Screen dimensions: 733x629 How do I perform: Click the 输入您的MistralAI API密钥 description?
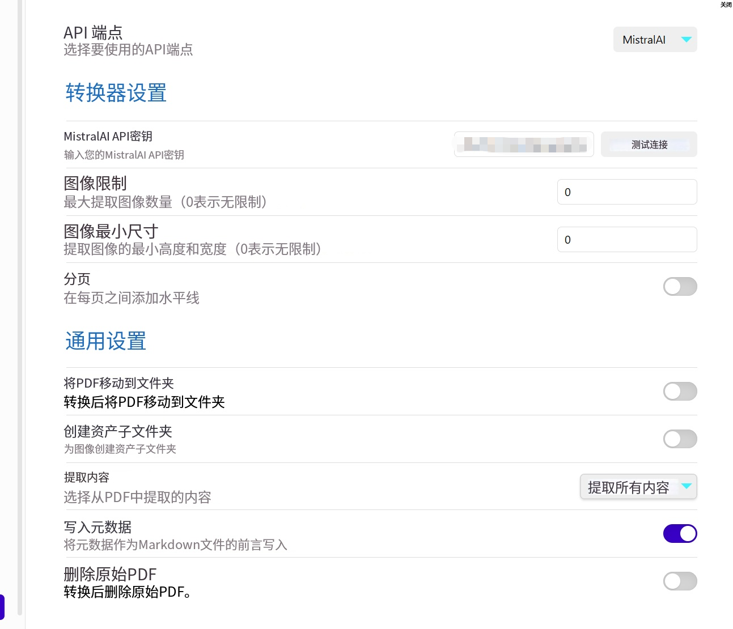click(124, 155)
